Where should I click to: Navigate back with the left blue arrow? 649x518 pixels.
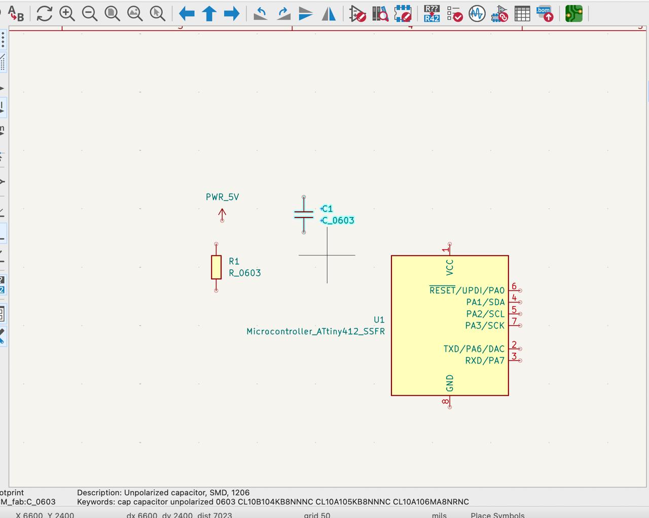pos(187,14)
